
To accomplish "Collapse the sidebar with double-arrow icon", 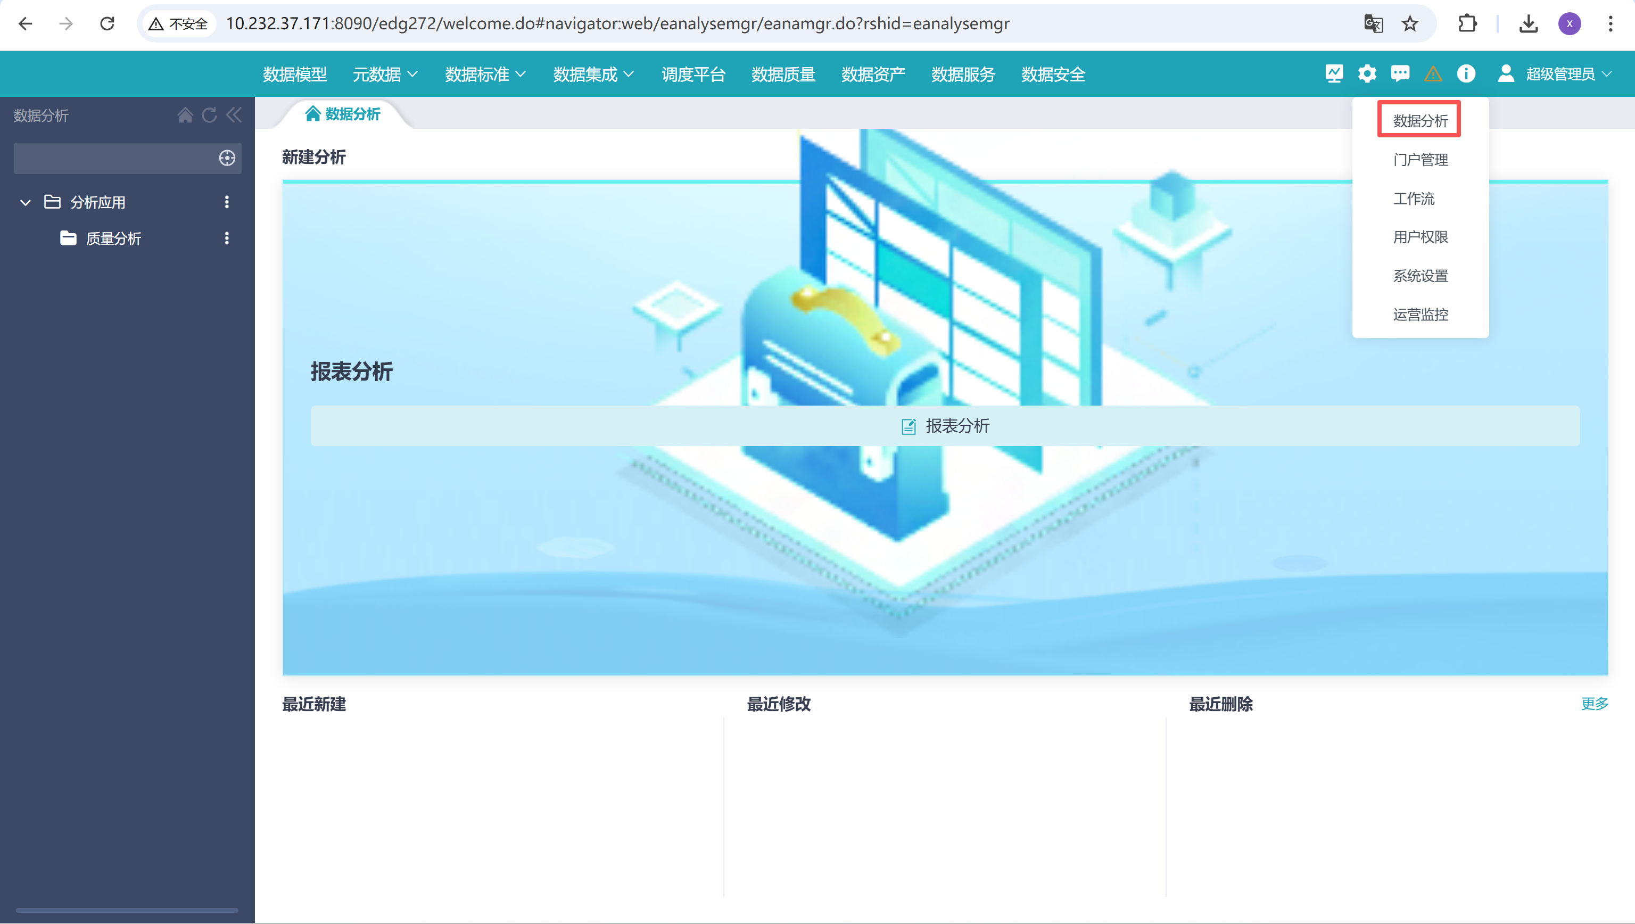I will (234, 115).
